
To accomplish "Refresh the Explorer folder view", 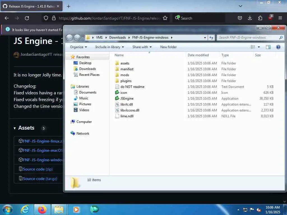I will (x=211, y=38).
